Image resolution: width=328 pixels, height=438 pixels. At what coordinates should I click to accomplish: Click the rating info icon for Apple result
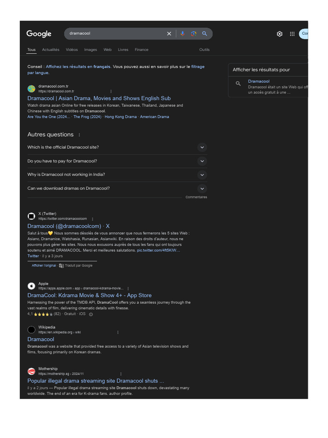pos(91,314)
